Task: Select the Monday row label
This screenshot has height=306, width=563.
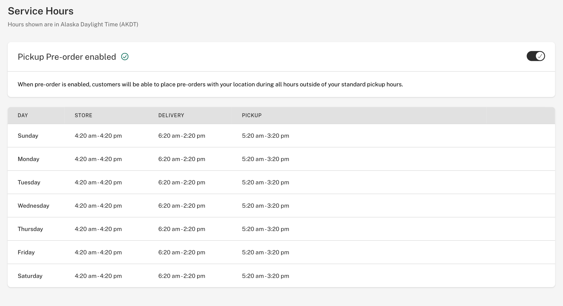Action: 28,159
